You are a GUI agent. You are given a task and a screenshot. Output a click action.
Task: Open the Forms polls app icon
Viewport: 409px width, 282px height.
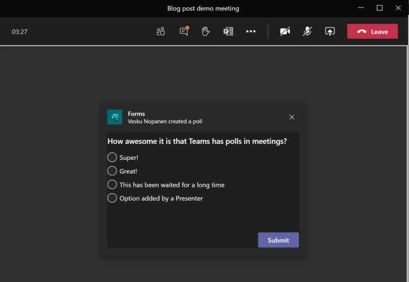(229, 31)
